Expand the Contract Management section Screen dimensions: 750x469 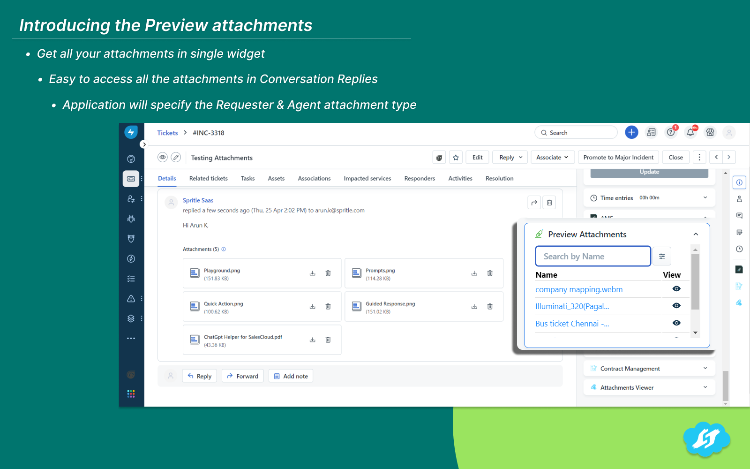click(x=705, y=368)
